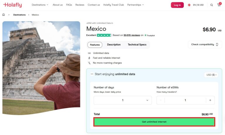This screenshot has width=225, height=135.
Task: Switch to the Description tab
Action: (x=114, y=45)
